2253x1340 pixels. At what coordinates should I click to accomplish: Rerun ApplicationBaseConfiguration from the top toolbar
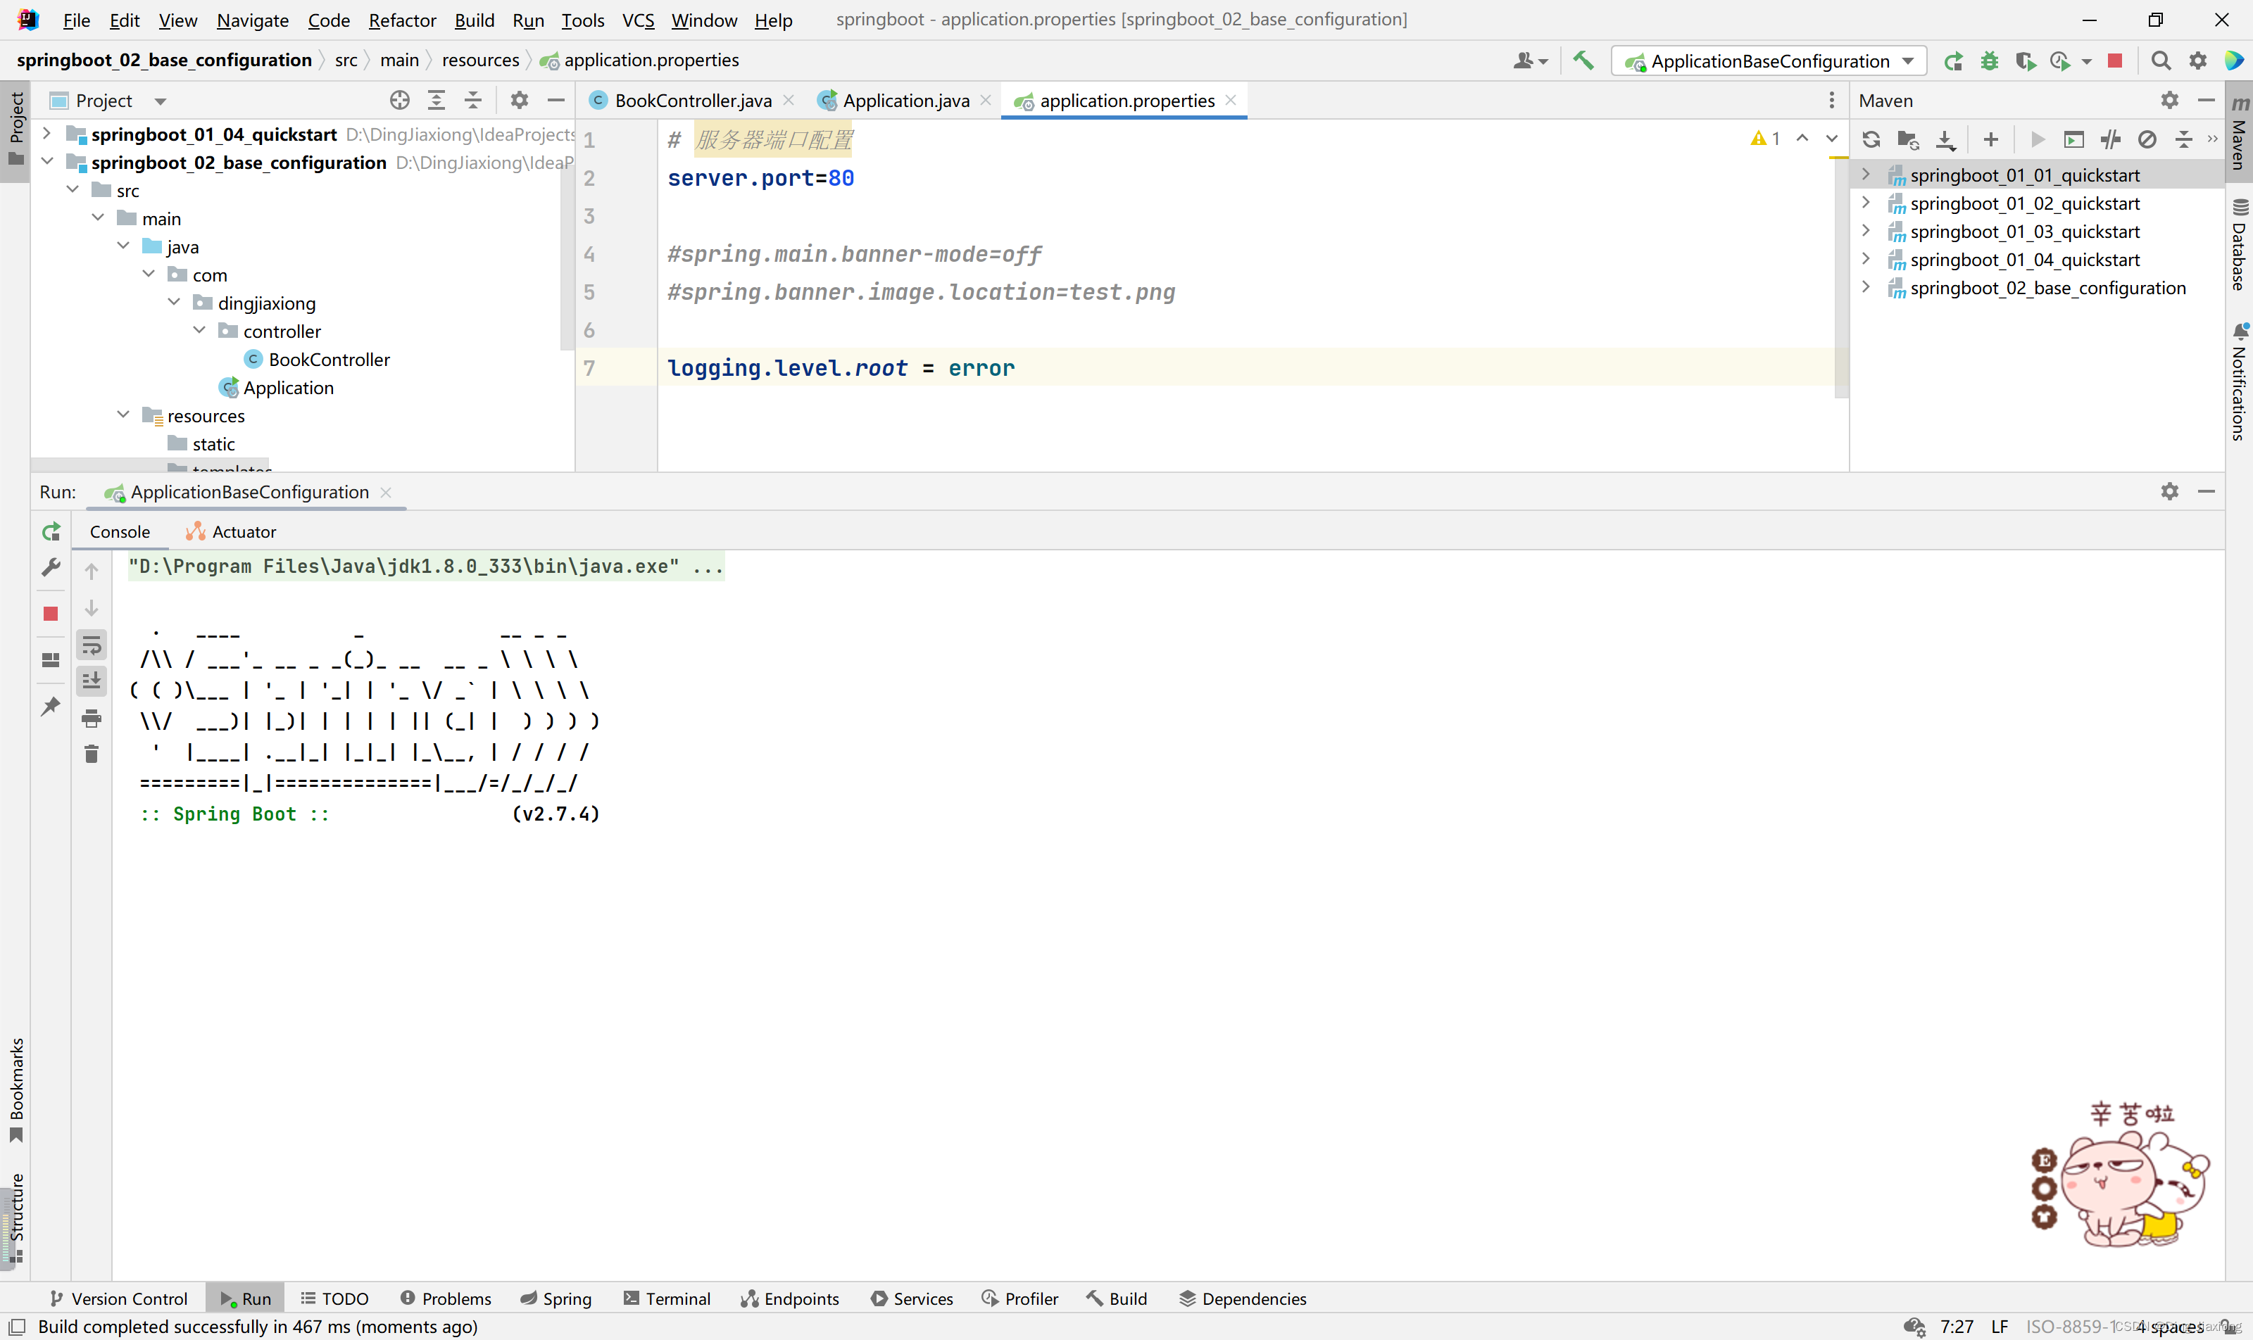tap(1953, 61)
